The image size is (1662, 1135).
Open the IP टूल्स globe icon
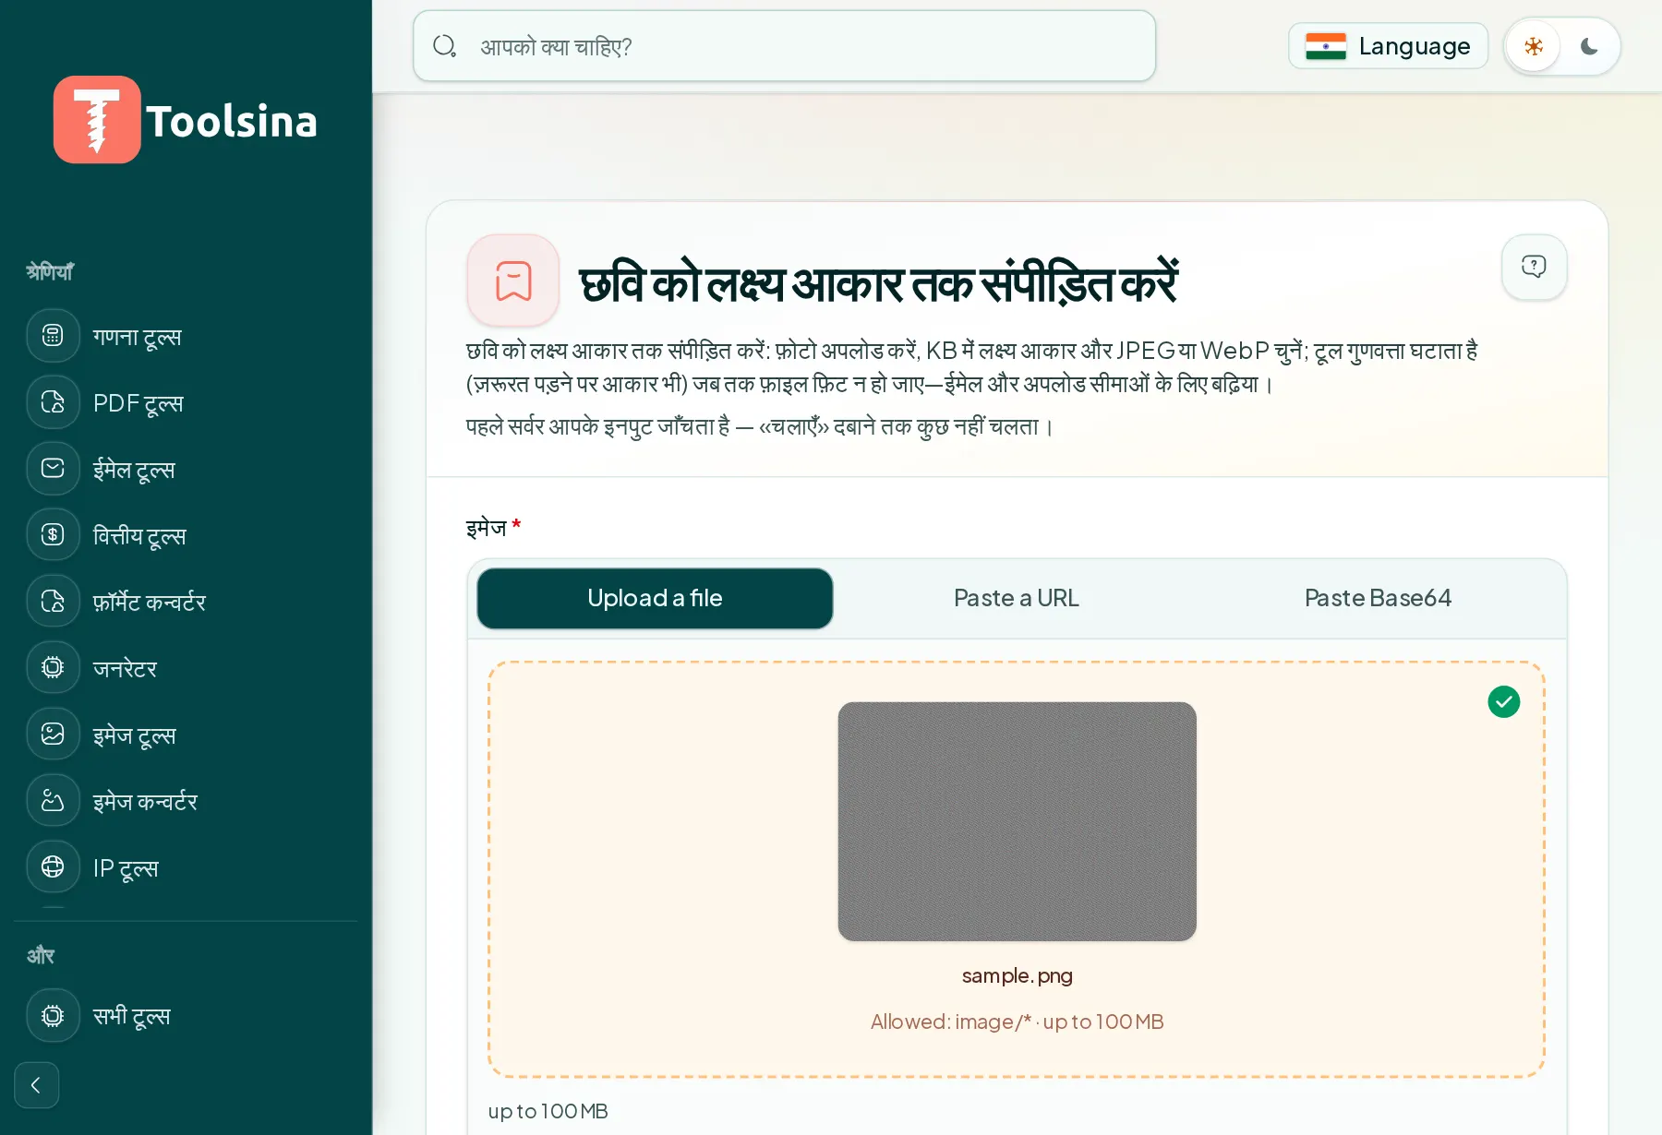tap(53, 867)
